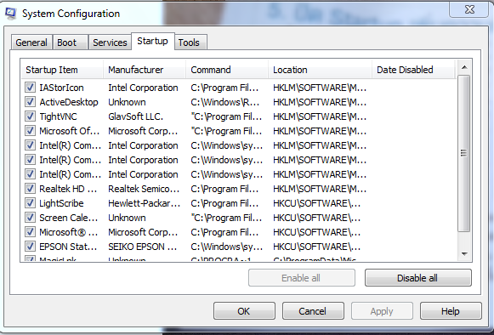This screenshot has height=335, width=494.
Task: Toggle the TightVNC startup checkbox
Action: click(x=30, y=116)
